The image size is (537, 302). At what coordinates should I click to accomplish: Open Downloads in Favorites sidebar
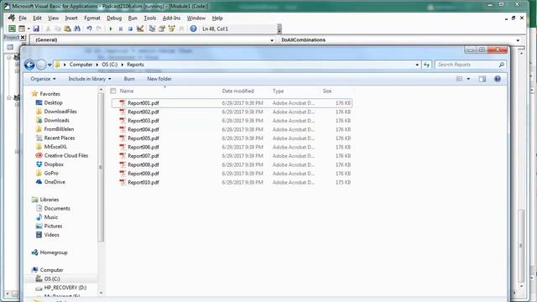pyautogui.click(x=56, y=120)
